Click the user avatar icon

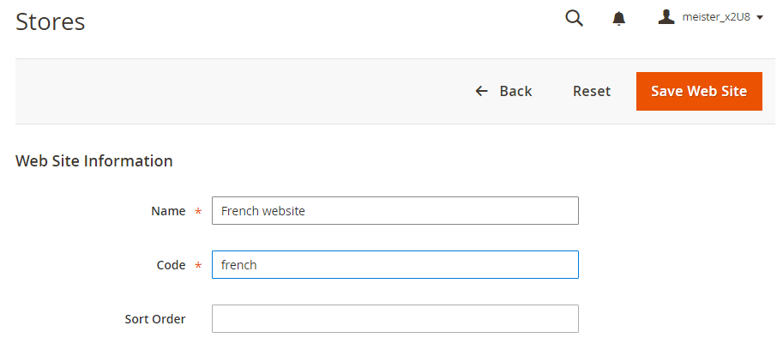[x=666, y=17]
